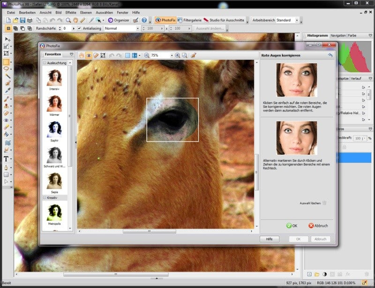Zoom out using the minus magnifier
Image resolution: width=375 pixels, height=288 pixels.
pyautogui.click(x=146, y=55)
